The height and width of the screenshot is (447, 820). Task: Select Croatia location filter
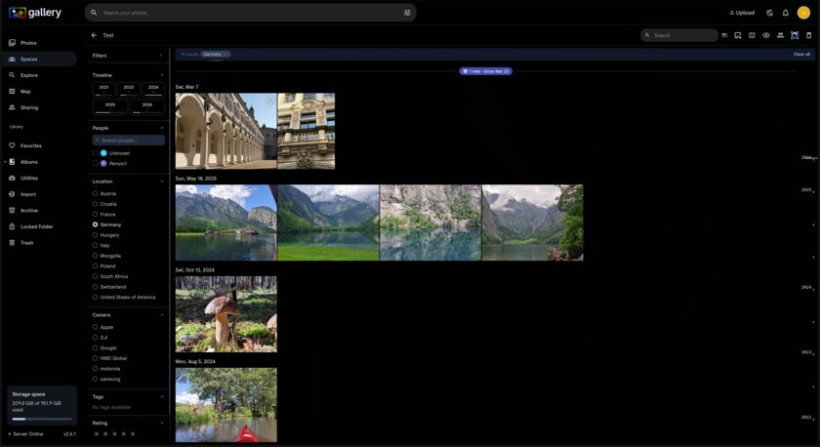[x=96, y=204]
